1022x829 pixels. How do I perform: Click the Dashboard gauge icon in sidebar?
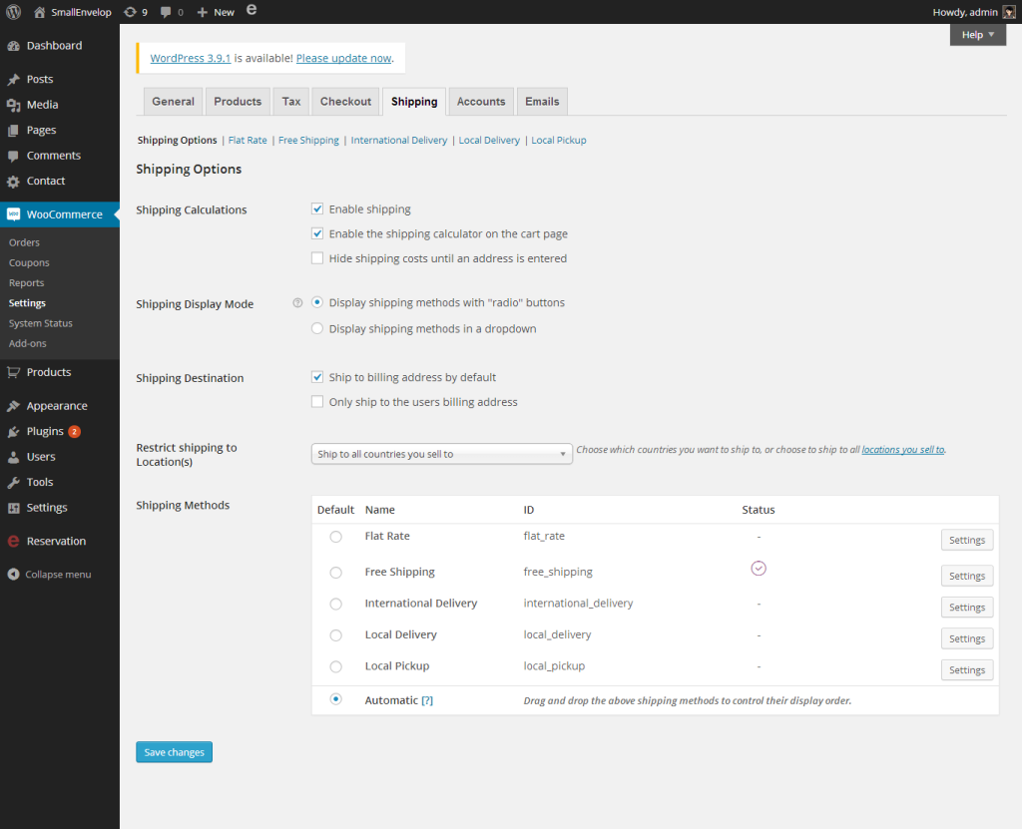click(x=13, y=46)
